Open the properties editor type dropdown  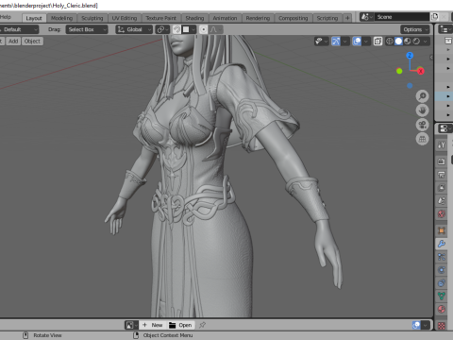pos(445,128)
